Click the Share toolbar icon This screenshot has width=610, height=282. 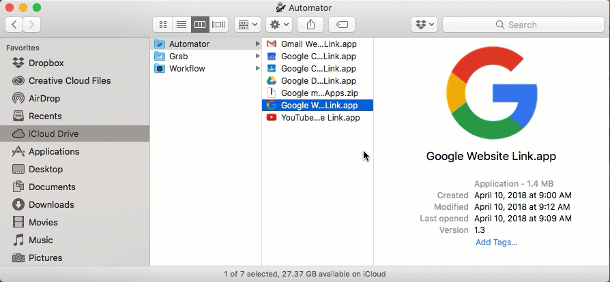pos(310,25)
